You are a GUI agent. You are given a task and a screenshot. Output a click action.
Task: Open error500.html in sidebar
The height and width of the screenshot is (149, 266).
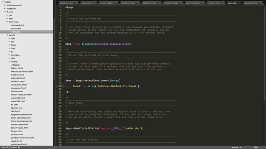(18, 101)
